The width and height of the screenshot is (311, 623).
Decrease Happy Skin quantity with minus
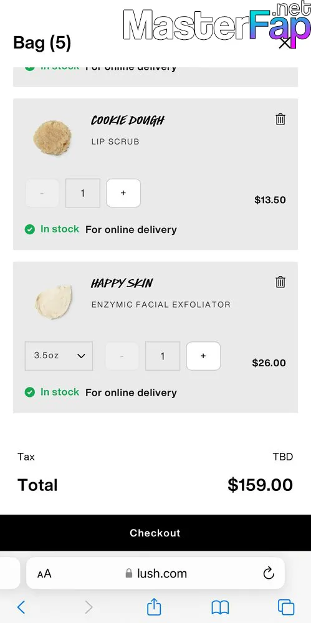click(x=122, y=356)
